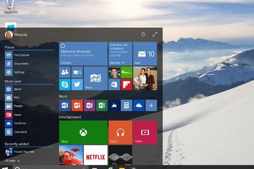Open the pink Video tile

145,132
